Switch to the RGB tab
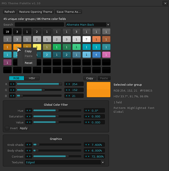Image resolution: width=169 pixels, height=171 pixels. click(16, 78)
